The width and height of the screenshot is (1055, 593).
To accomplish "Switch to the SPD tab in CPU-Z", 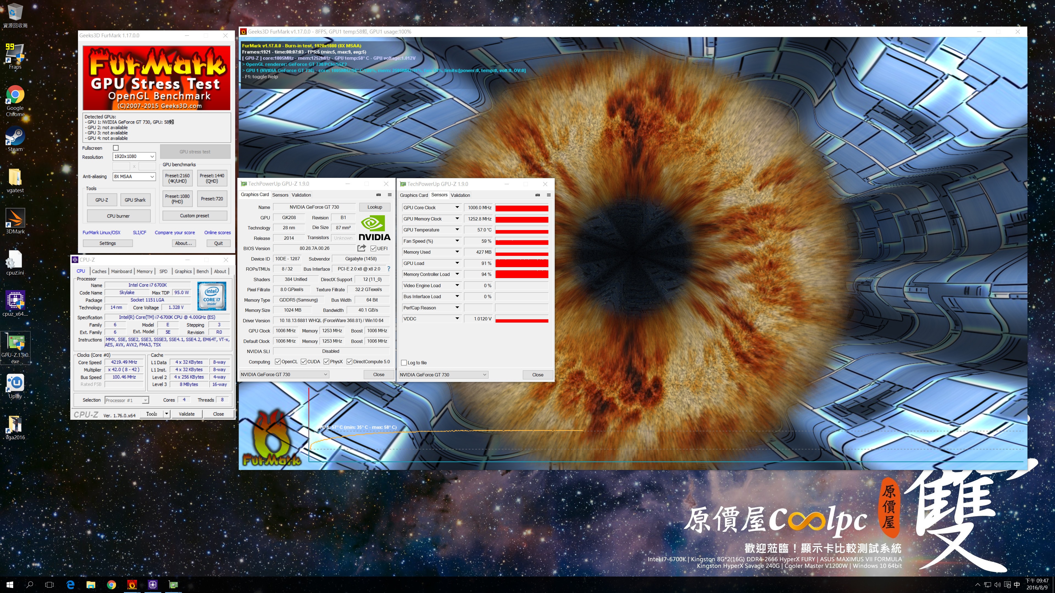I will (163, 271).
